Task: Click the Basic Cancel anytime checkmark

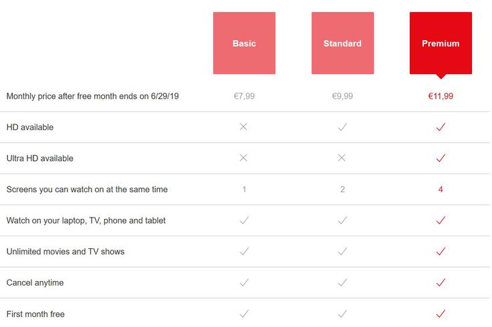Action: click(244, 282)
